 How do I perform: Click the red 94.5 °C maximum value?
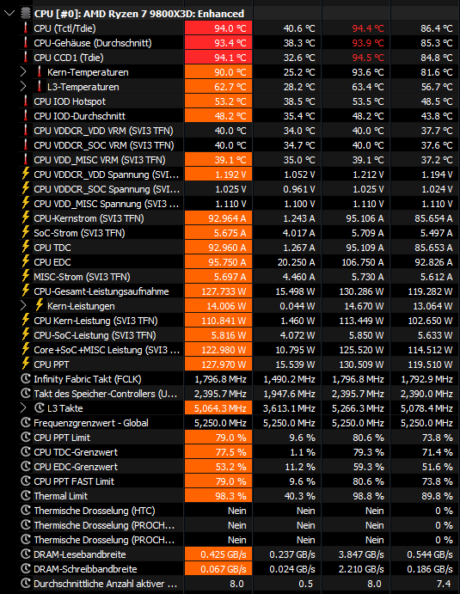coord(368,58)
